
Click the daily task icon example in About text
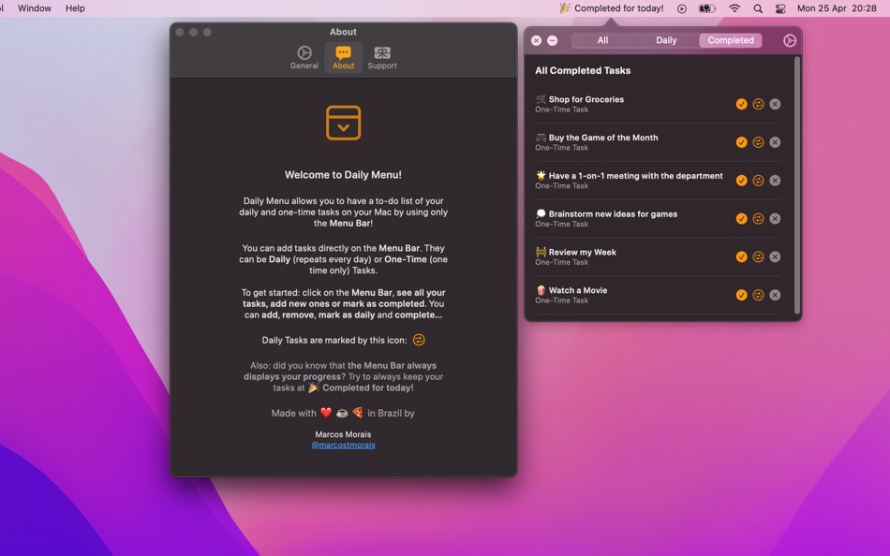pos(419,340)
